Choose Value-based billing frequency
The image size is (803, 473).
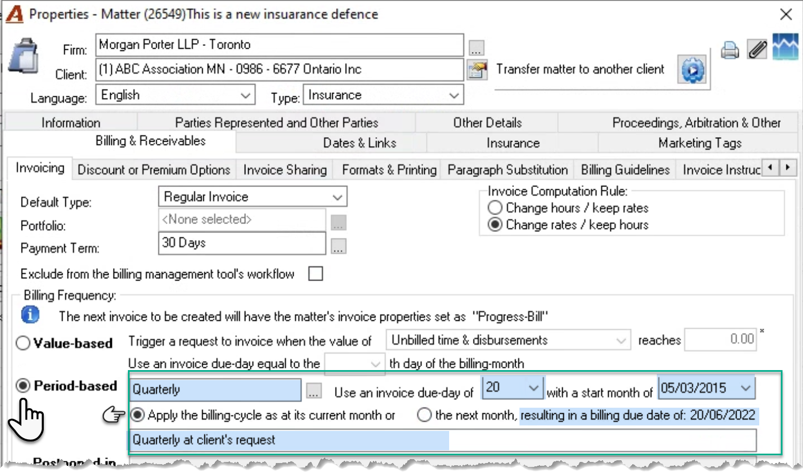coord(23,343)
